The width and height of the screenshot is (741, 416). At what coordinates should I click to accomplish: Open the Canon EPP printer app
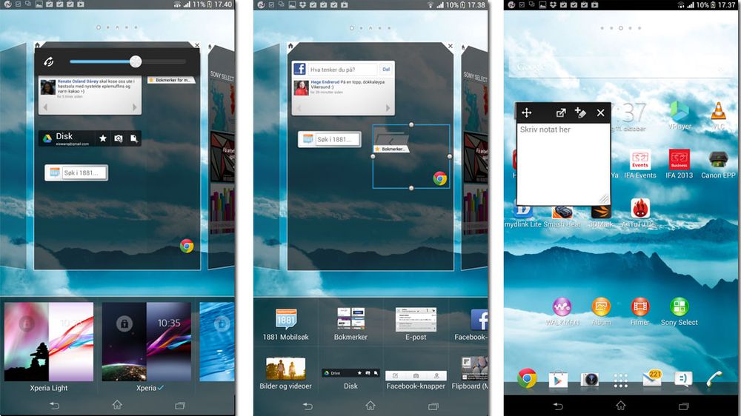click(x=718, y=164)
